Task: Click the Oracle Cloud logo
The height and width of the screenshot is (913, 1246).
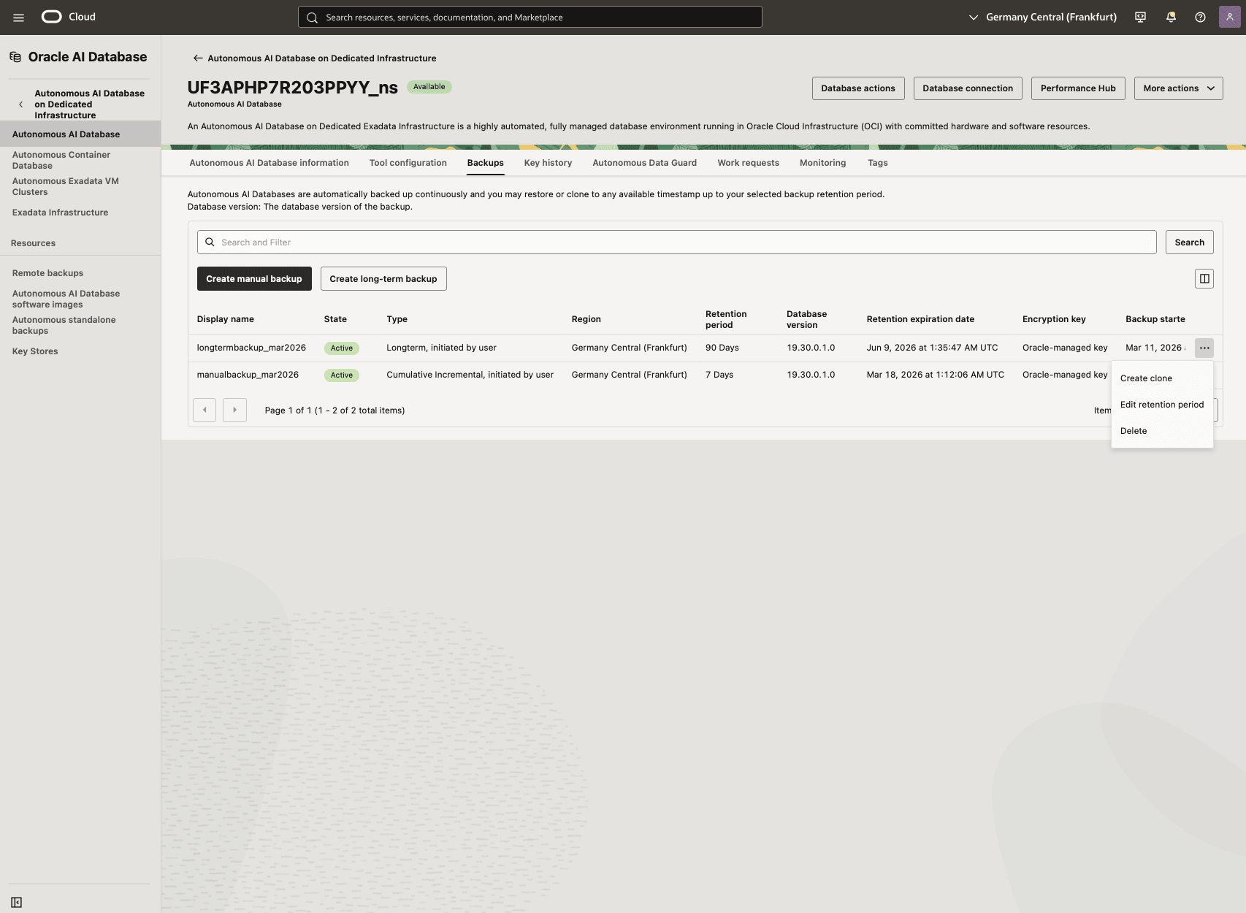Action: coord(69,17)
